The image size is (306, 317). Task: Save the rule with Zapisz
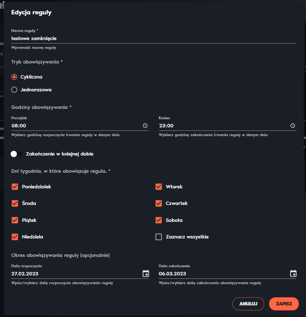click(284, 304)
